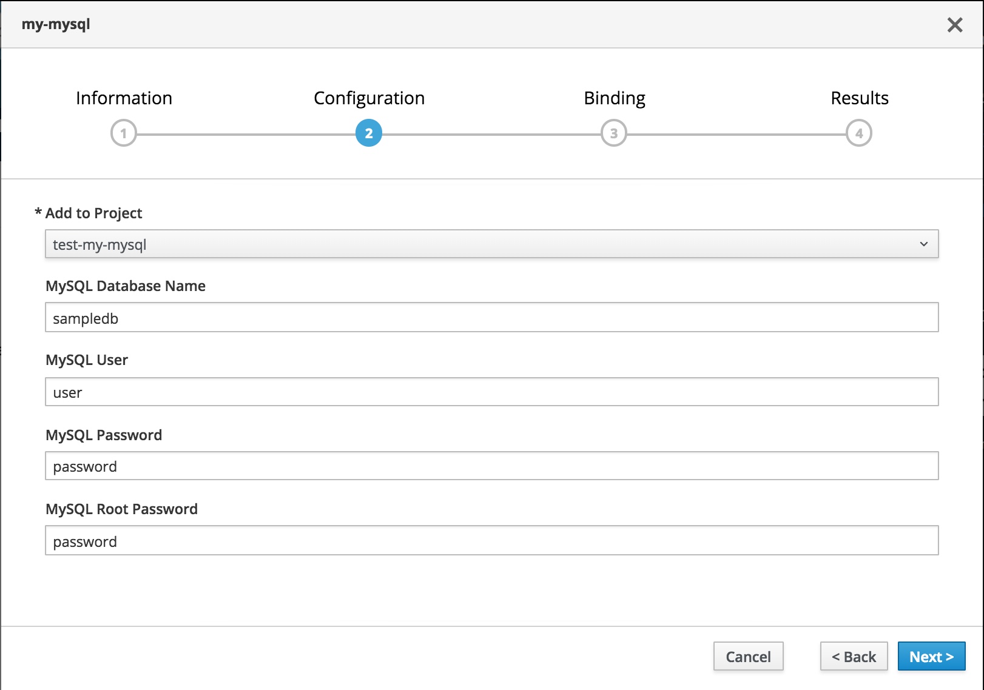This screenshot has width=984, height=690.
Task: Click the Add to Project label
Action: click(93, 213)
